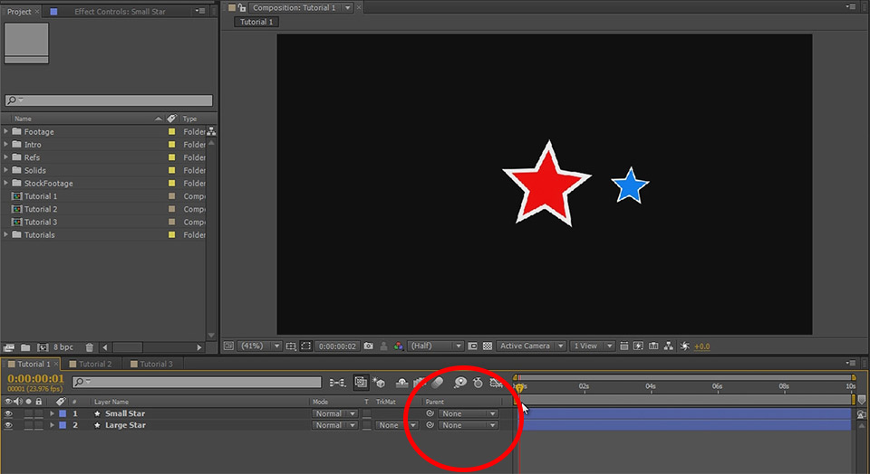Open the Active Camera view dropdown

(531, 346)
